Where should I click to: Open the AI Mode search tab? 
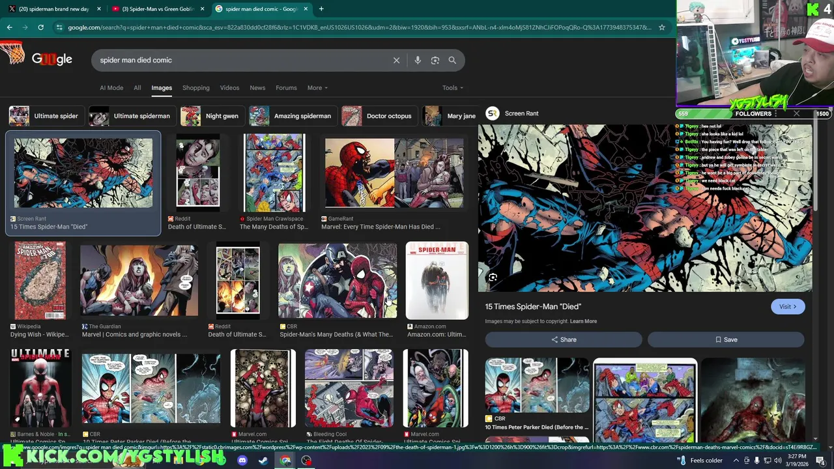tap(111, 88)
